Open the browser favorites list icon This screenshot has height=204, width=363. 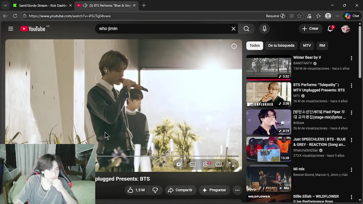318,16
